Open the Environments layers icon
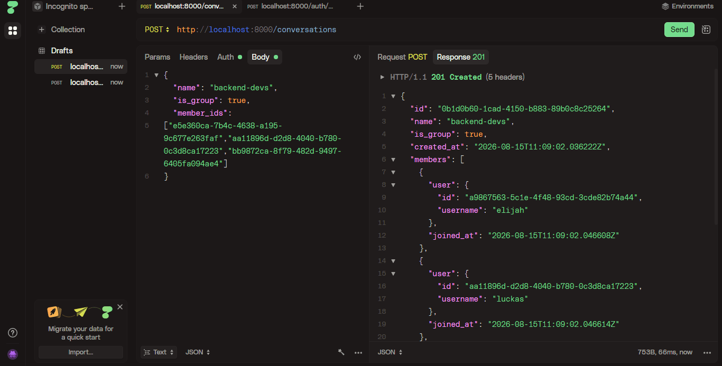 click(x=665, y=6)
